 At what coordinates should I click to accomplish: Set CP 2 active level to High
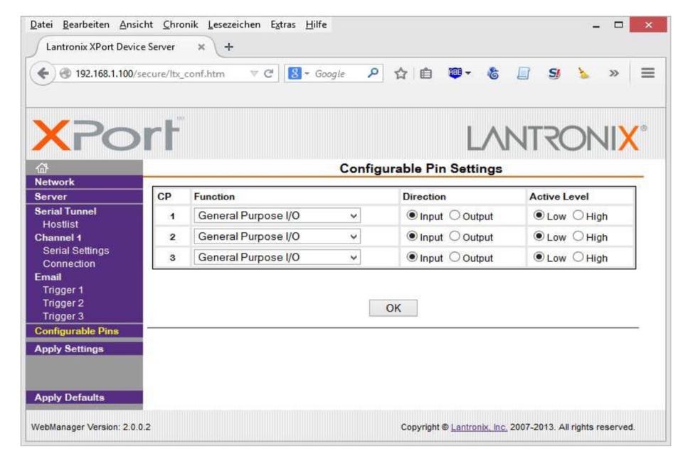578,236
